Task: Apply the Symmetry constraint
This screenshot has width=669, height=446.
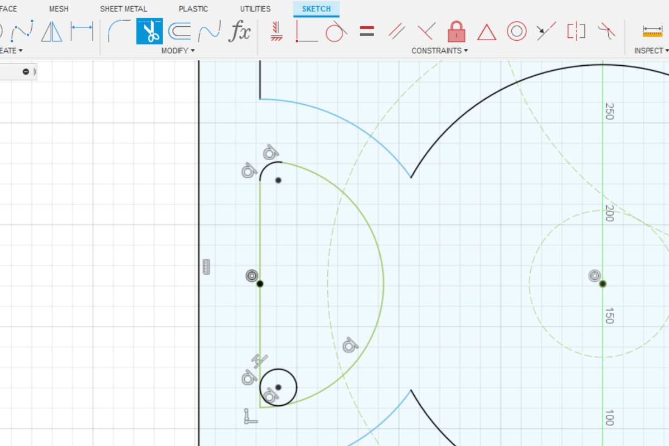Action: pos(576,31)
